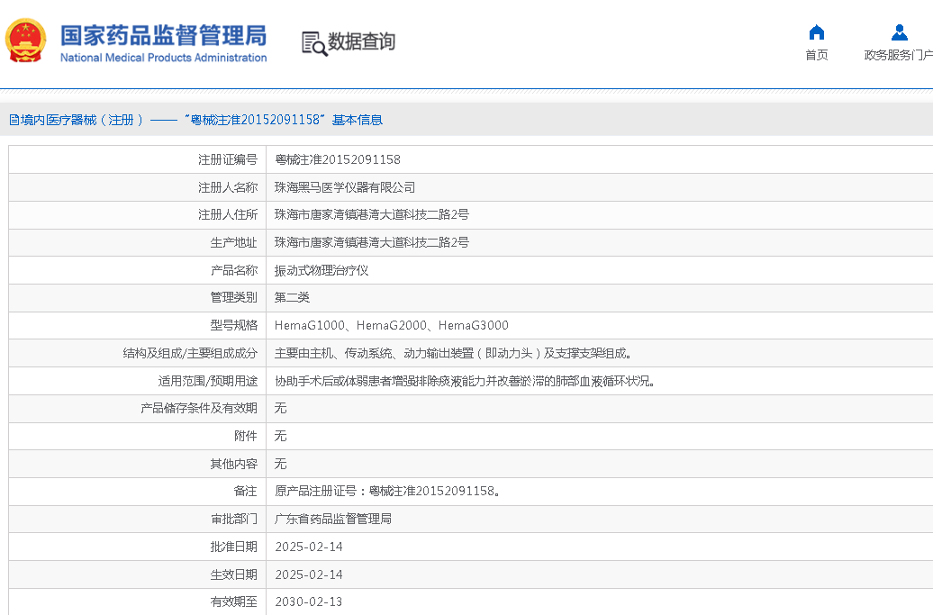Click the model spec HemaG1000、HemaG2000、HemaG3000 cell
The image size is (933, 615).
(x=391, y=325)
